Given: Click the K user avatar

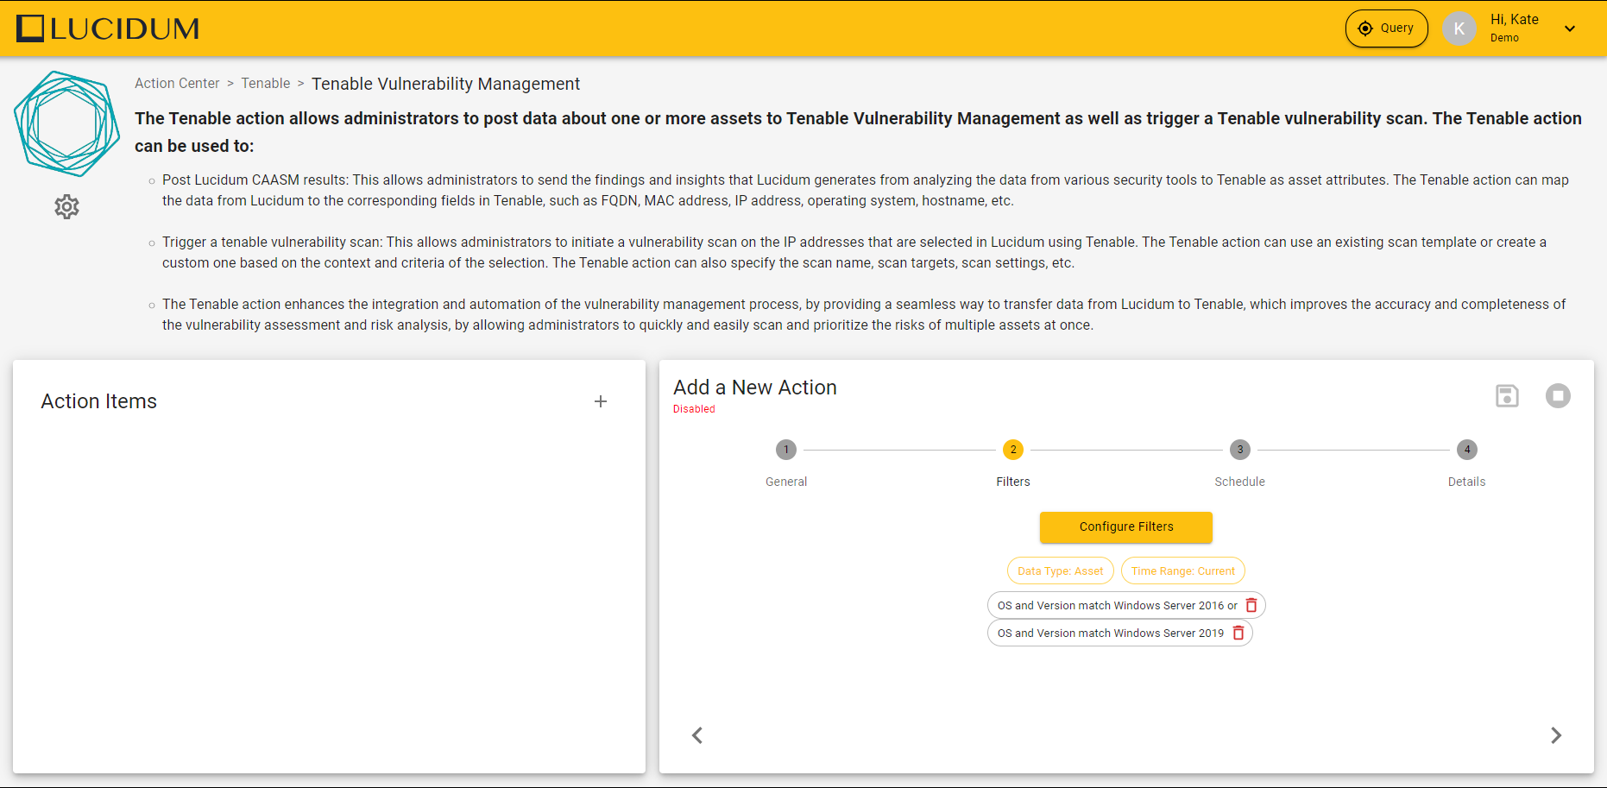Looking at the screenshot, I should click(x=1459, y=28).
